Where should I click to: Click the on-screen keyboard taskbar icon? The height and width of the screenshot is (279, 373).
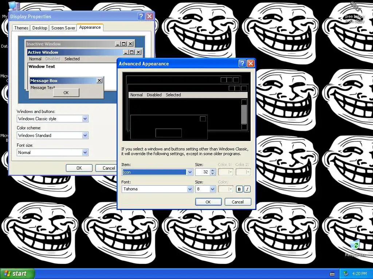click(x=332, y=274)
